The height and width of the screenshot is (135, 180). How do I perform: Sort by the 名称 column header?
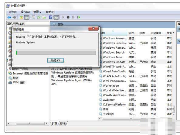113,33
